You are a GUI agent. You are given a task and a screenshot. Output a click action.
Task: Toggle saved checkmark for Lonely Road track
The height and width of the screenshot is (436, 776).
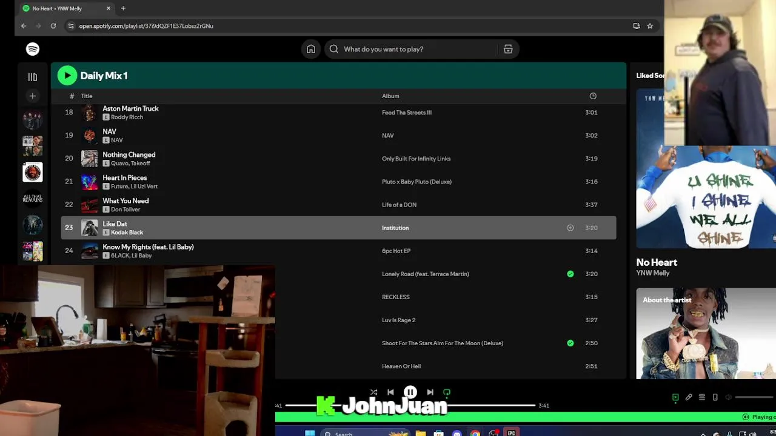click(570, 274)
